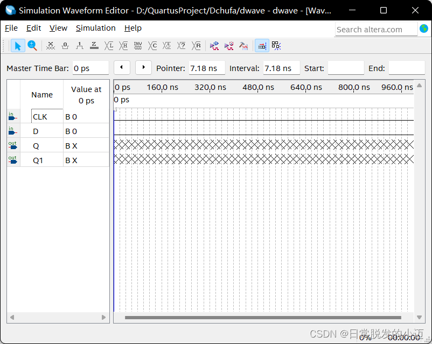This screenshot has height=344, width=432.
Task: Open the View menu
Action: [58, 28]
